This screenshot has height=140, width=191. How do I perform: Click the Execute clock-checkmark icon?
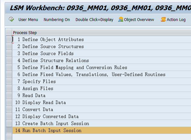coord(11,19)
